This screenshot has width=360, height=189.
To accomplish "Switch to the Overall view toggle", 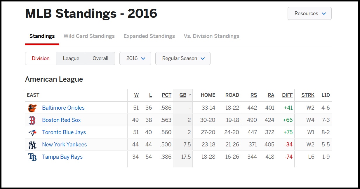I will (x=100, y=58).
